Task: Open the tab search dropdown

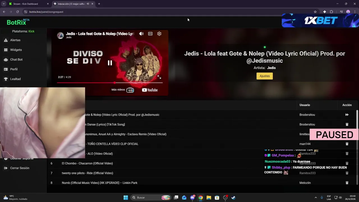Action: [x=3, y=4]
